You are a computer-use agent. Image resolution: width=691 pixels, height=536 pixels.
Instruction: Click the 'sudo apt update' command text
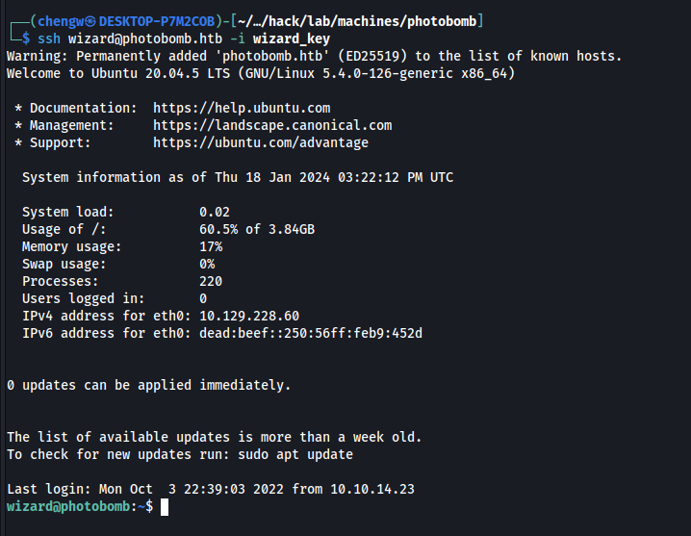pyautogui.click(x=295, y=454)
